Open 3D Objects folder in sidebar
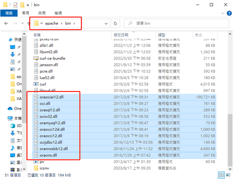This screenshot has height=179, width=233. tap(16, 126)
